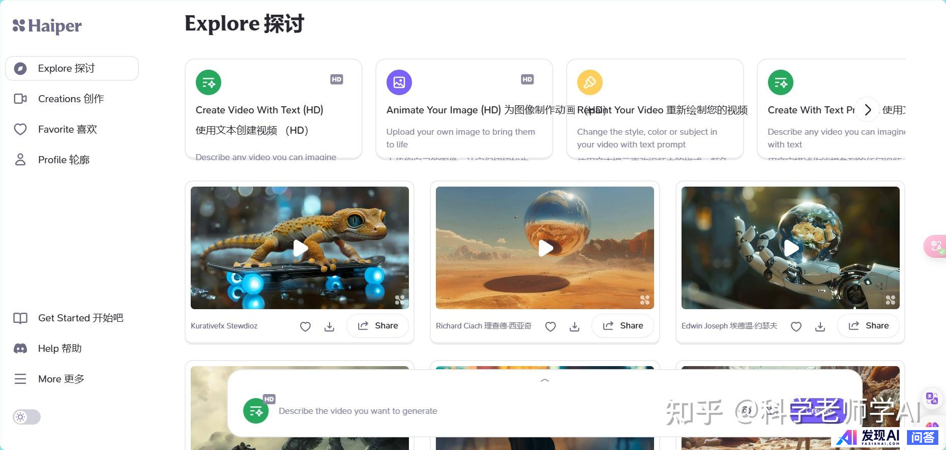Click Profile person icon
The width and height of the screenshot is (946, 450).
pos(20,160)
